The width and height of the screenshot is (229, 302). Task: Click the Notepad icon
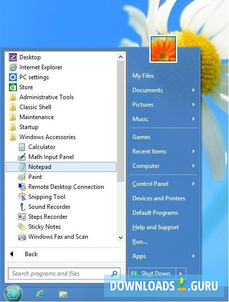pos(22,167)
